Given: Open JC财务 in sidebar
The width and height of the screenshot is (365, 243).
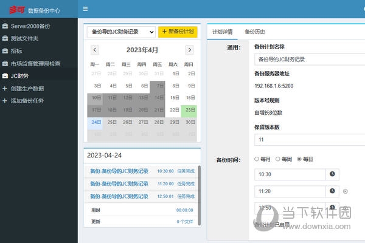Looking at the screenshot, I should click(19, 76).
